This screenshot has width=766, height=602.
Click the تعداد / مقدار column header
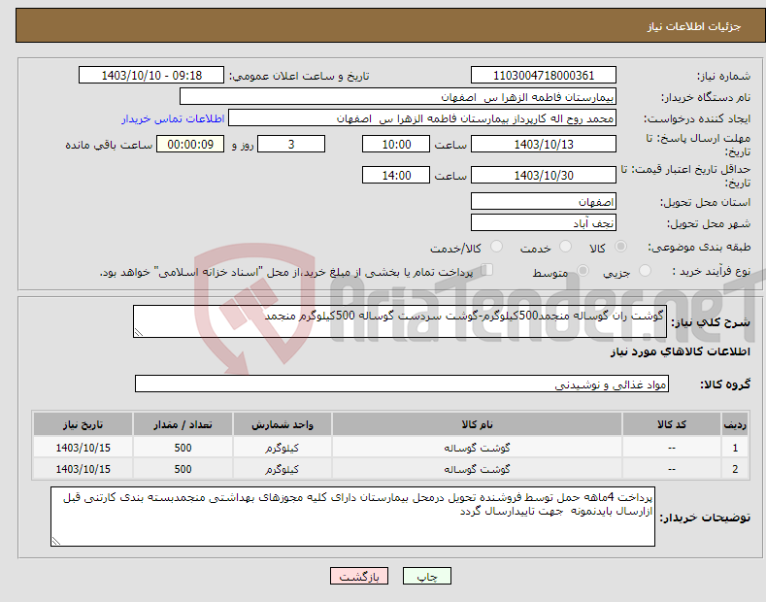point(183,424)
